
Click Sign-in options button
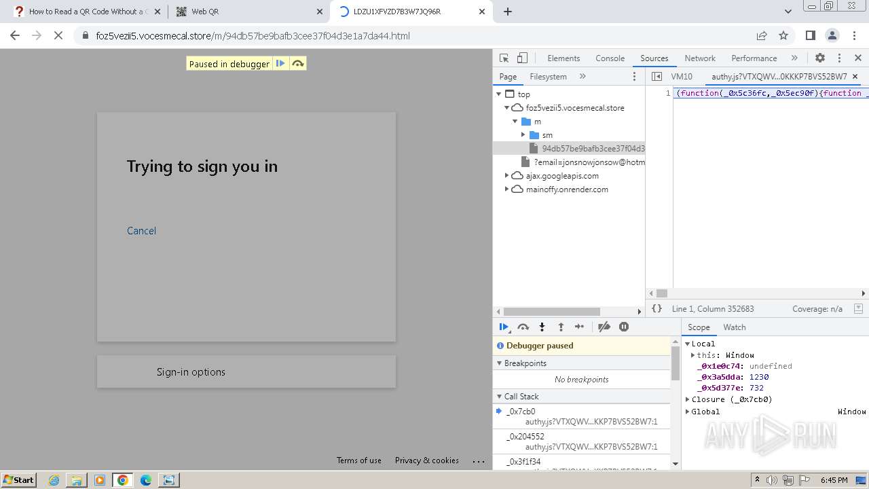click(x=246, y=372)
